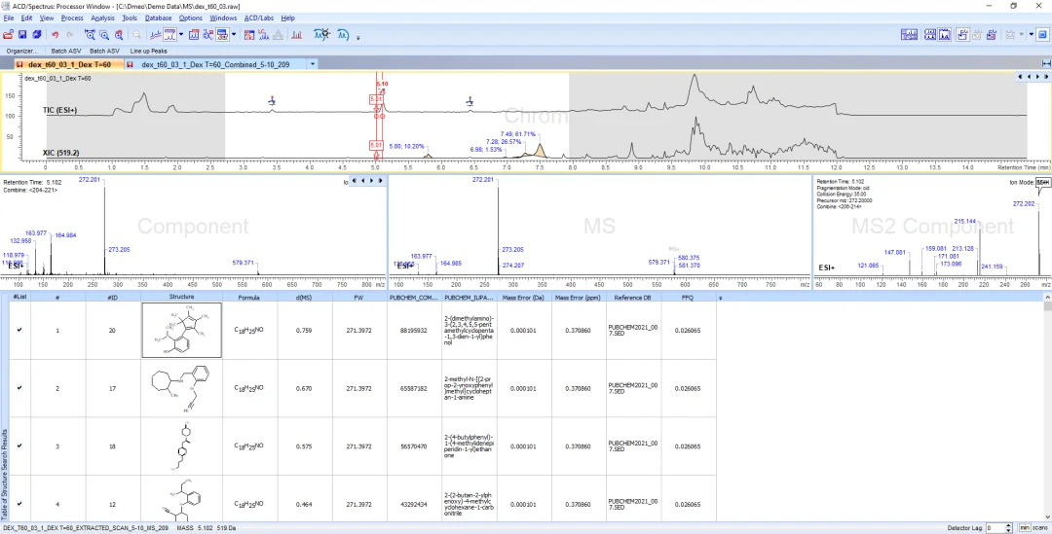Toggle the min units button in the status bar
1052x534 pixels.
pos(1024,528)
